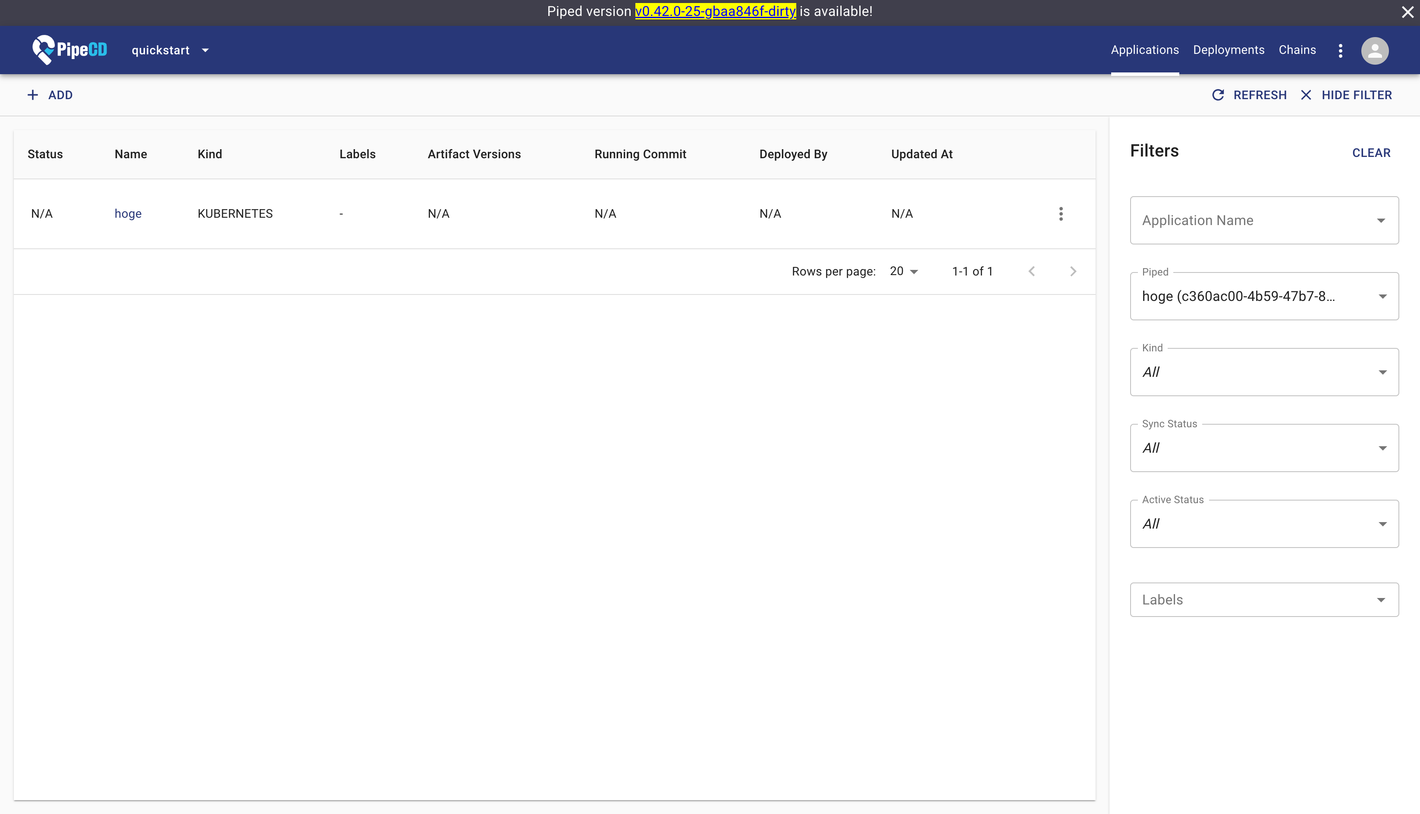Image resolution: width=1420 pixels, height=814 pixels.
Task: Open the user avatar menu
Action: (1375, 50)
